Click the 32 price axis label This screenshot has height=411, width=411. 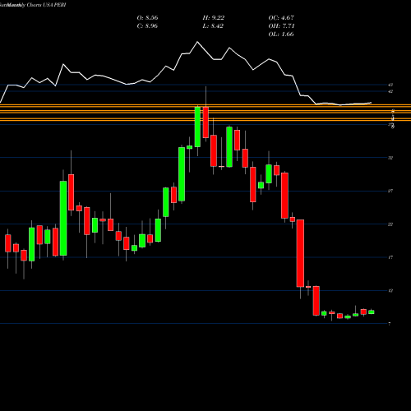pyautogui.click(x=390, y=158)
